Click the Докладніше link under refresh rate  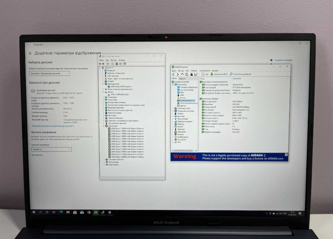(37, 155)
